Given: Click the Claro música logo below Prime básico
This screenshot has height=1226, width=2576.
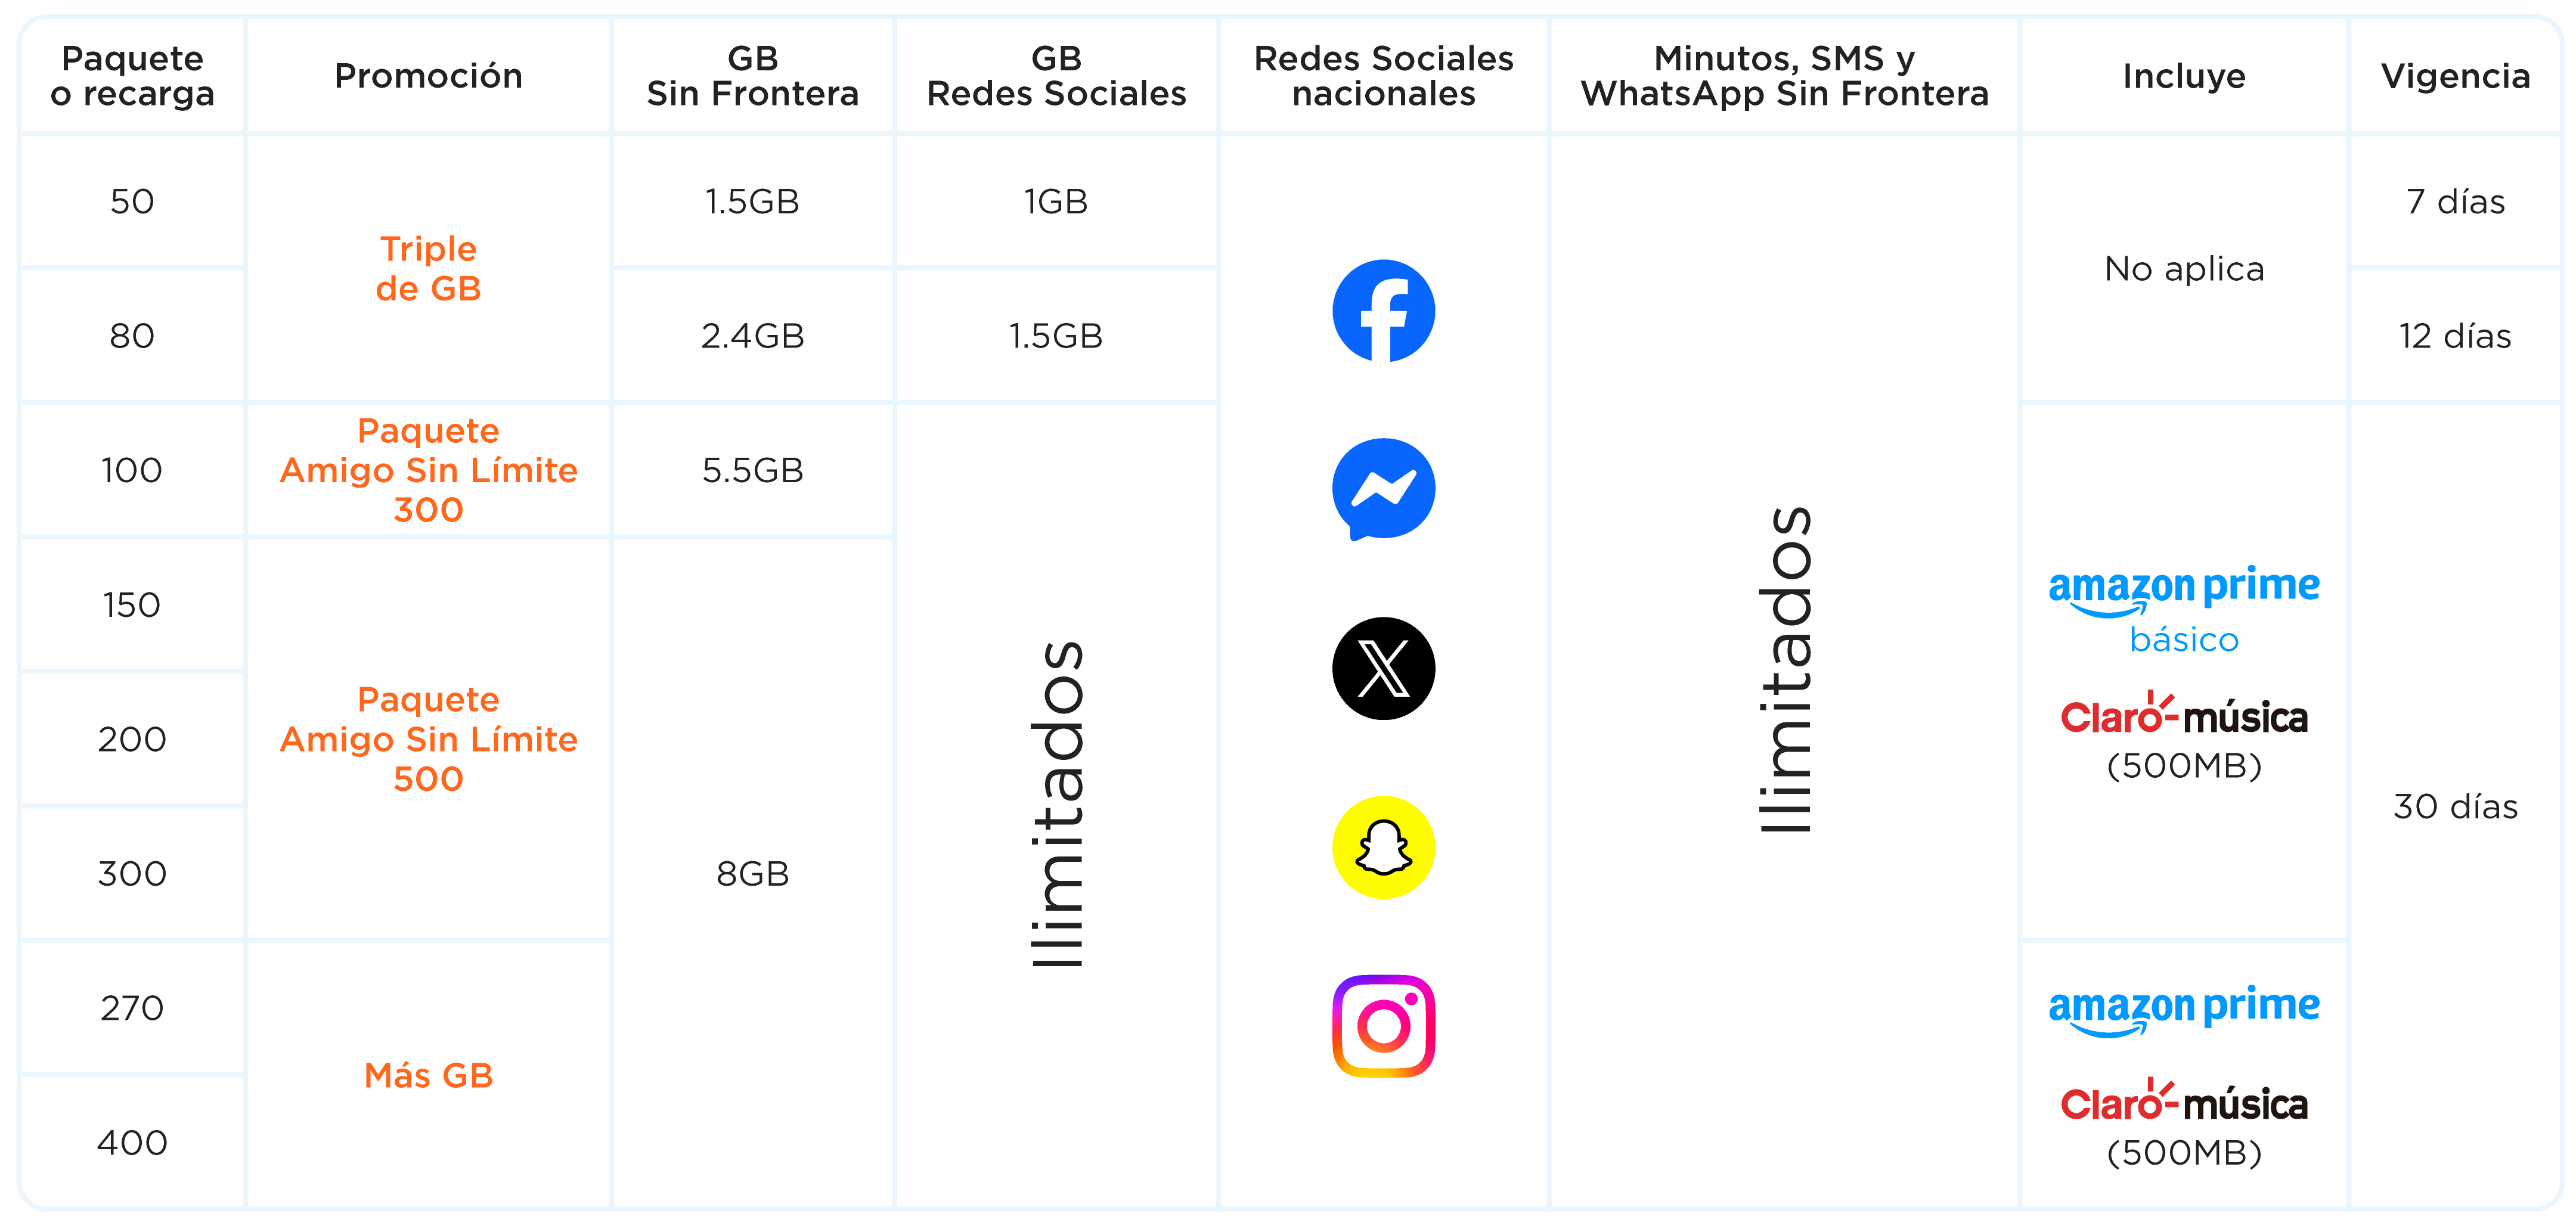Looking at the screenshot, I should click(x=2183, y=716).
